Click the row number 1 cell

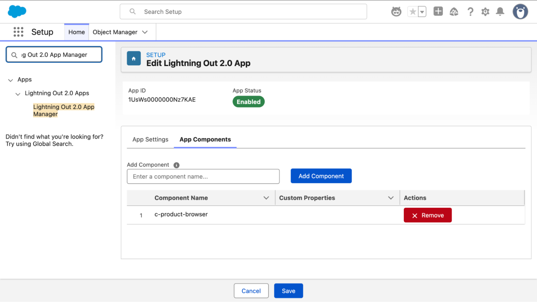point(141,216)
